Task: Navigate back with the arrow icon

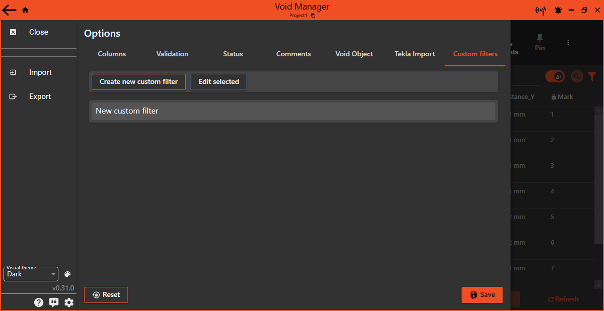Action: [9, 10]
